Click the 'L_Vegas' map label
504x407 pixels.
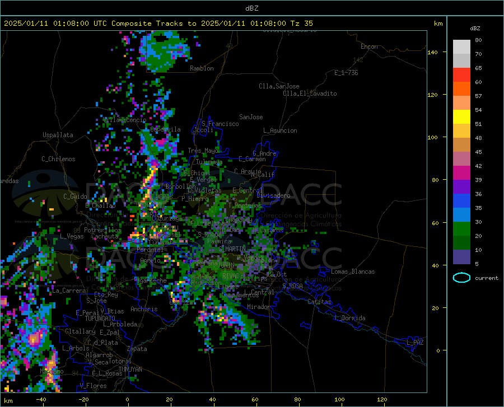[72, 236]
